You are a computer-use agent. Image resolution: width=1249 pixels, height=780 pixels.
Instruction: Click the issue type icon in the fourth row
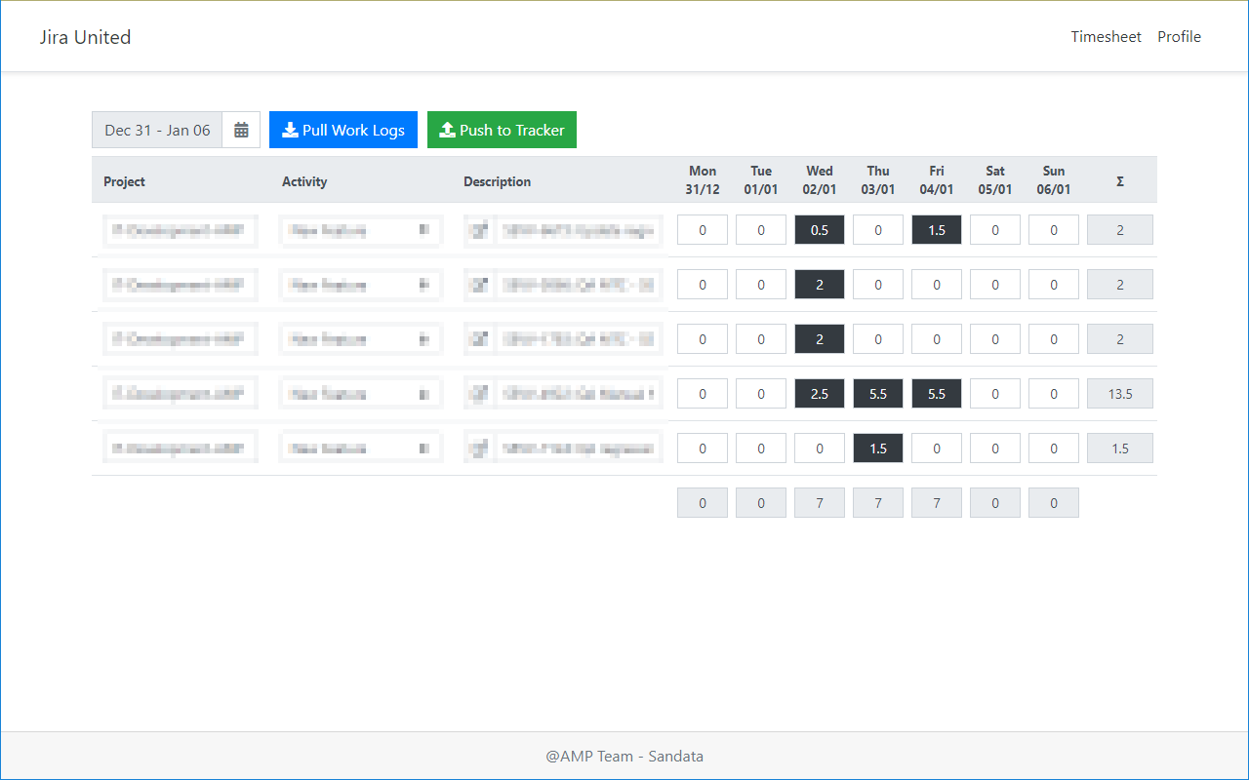(478, 393)
